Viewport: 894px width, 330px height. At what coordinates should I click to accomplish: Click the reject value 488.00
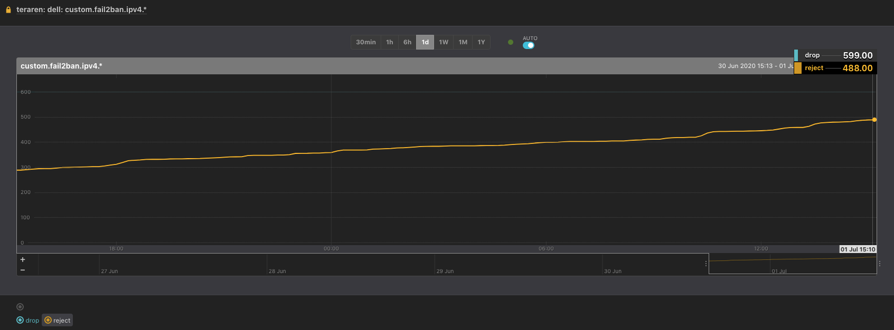point(858,68)
